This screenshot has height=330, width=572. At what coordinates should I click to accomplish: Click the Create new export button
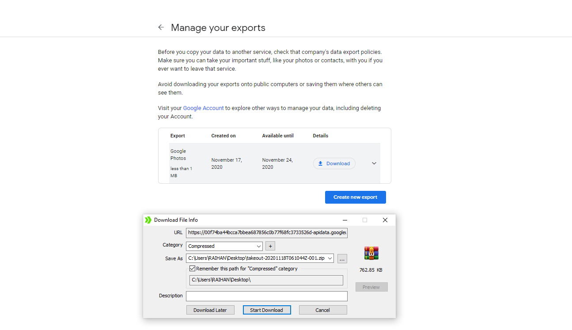click(356, 197)
